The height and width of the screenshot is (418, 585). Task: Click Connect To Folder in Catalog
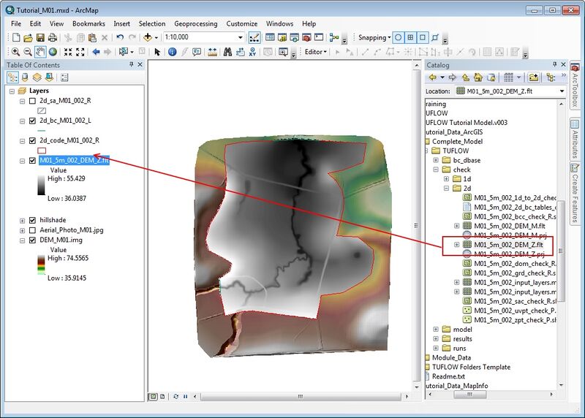click(x=535, y=77)
